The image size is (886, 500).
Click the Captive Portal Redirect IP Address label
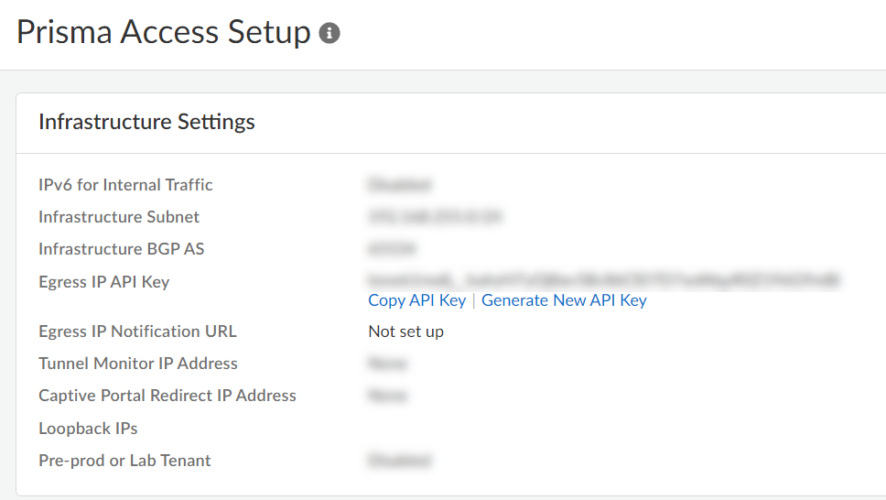click(x=167, y=396)
